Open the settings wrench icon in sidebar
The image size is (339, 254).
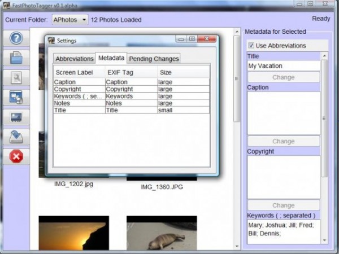click(x=16, y=77)
